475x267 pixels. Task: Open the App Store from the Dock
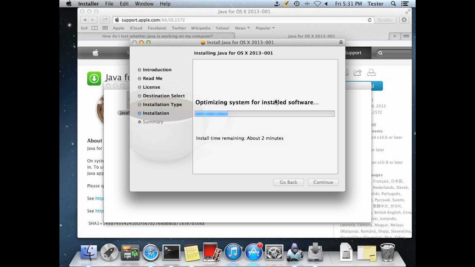coord(254,253)
